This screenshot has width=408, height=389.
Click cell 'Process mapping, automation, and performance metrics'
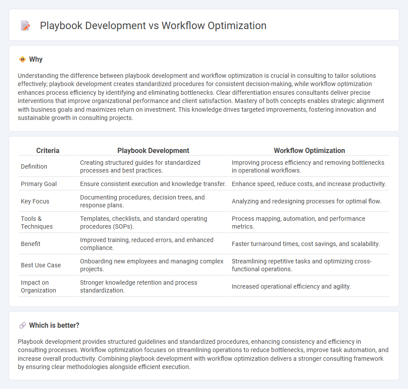[309, 223]
